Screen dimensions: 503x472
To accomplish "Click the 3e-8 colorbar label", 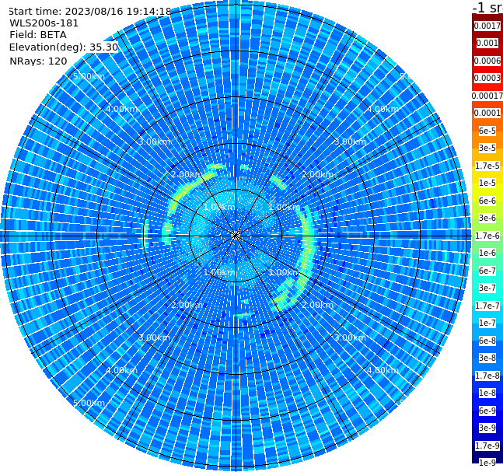I will click(x=487, y=358).
